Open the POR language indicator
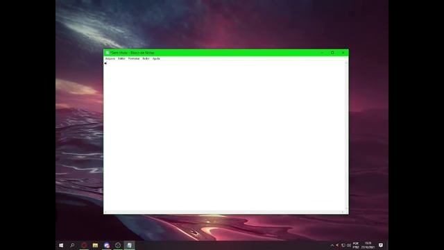Image resolution: width=444 pixels, height=250 pixels. click(356, 245)
